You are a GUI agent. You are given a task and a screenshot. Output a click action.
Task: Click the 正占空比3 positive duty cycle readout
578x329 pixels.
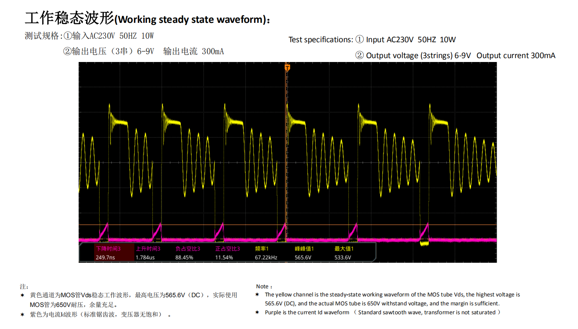pos(227,253)
